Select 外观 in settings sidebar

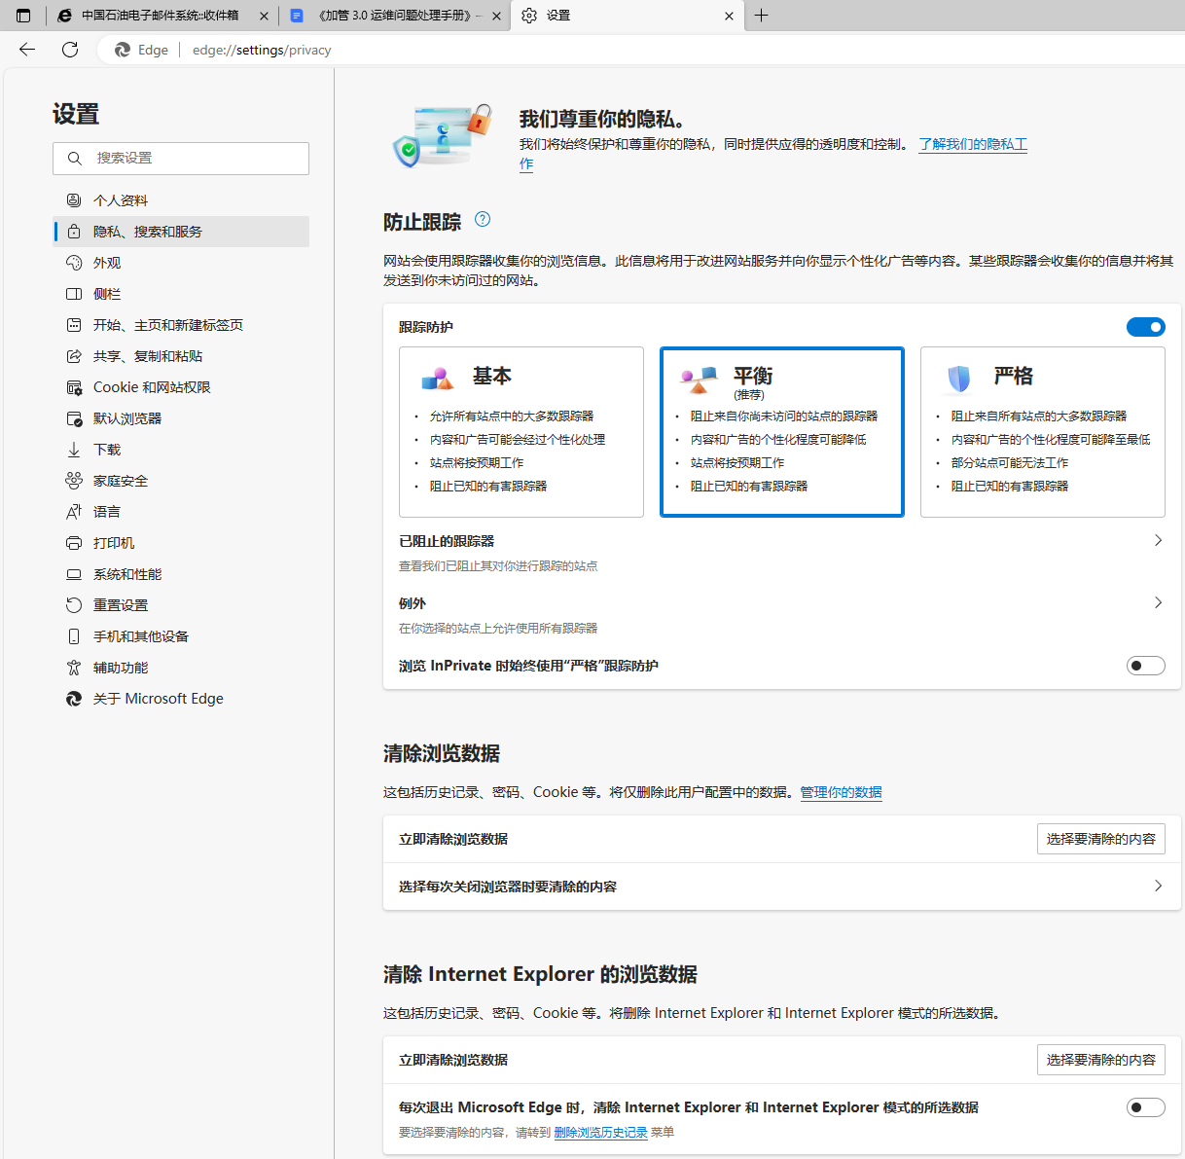tap(107, 263)
